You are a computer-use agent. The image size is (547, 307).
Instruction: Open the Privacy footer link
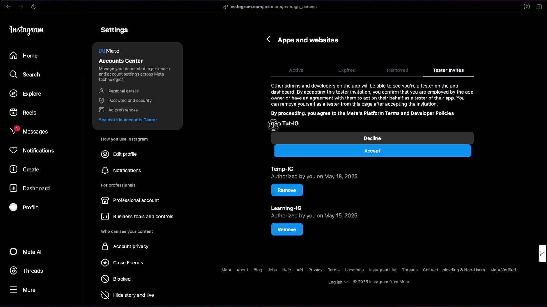pyautogui.click(x=315, y=270)
